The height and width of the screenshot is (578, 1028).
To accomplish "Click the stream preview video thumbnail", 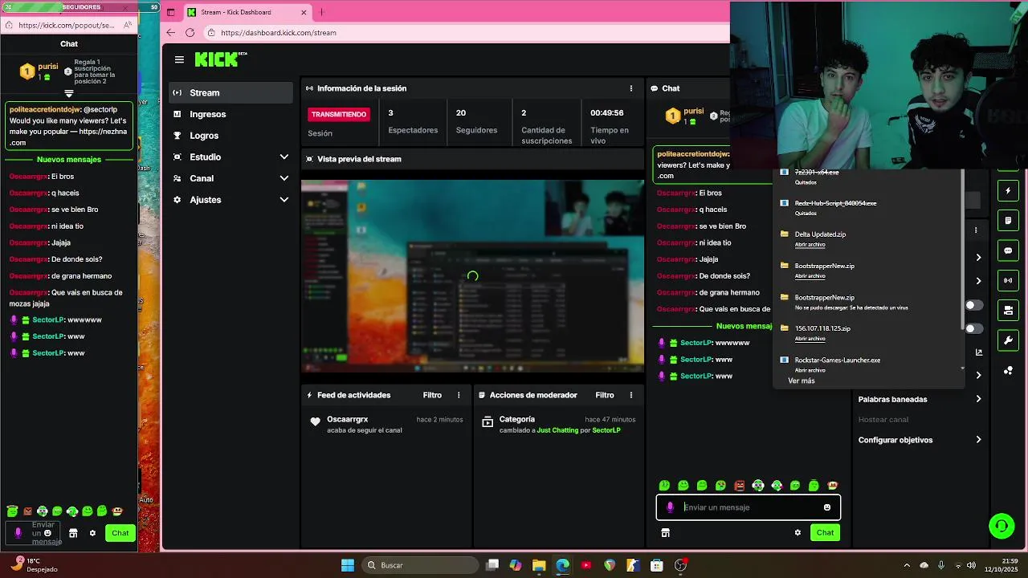I will [x=472, y=276].
